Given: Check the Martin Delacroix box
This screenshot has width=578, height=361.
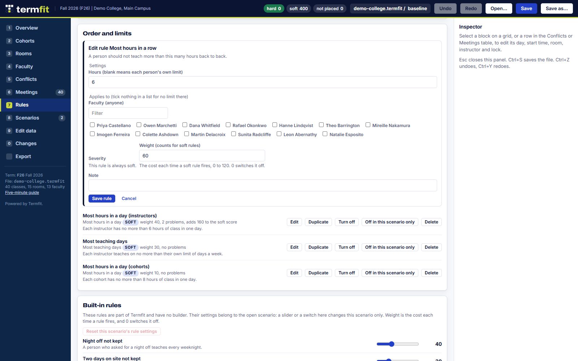Looking at the screenshot, I should pyautogui.click(x=187, y=134).
